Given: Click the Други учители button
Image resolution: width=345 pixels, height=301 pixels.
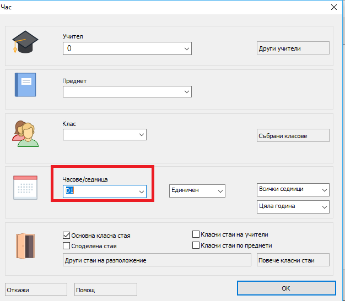Looking at the screenshot, I should pyautogui.click(x=293, y=48).
